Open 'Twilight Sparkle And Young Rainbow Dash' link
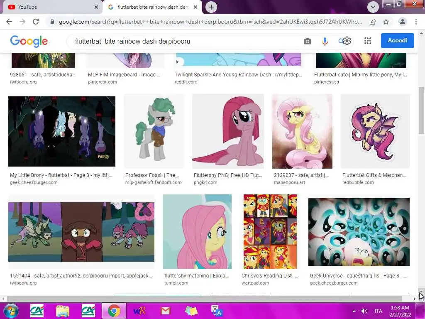Viewport: 425px width, 319px height. [238, 75]
